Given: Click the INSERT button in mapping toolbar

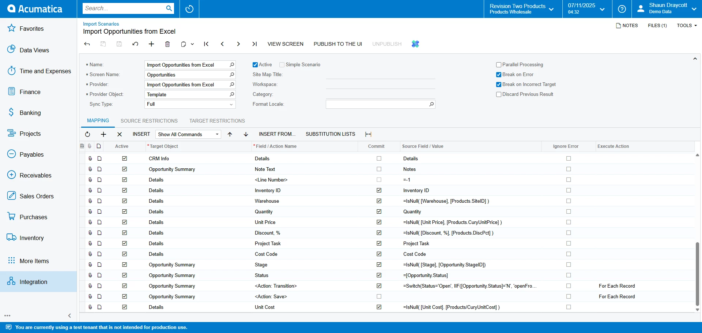Looking at the screenshot, I should tap(141, 134).
